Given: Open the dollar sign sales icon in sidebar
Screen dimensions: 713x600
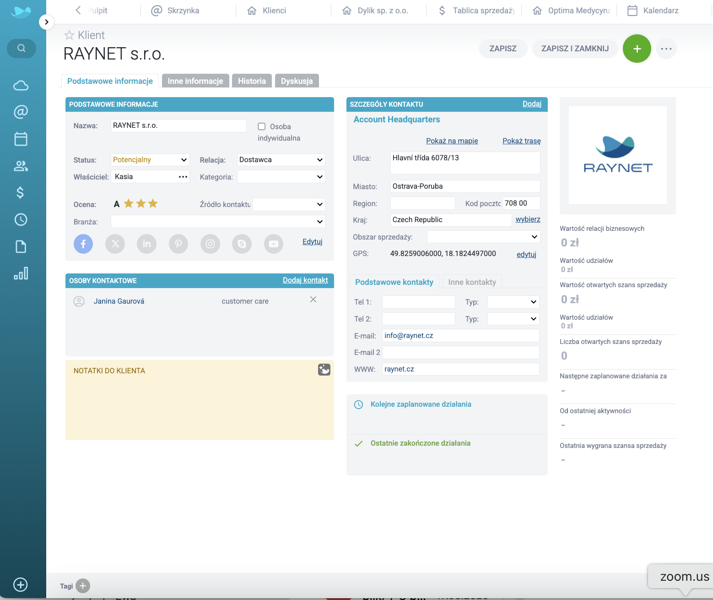Looking at the screenshot, I should click(21, 192).
